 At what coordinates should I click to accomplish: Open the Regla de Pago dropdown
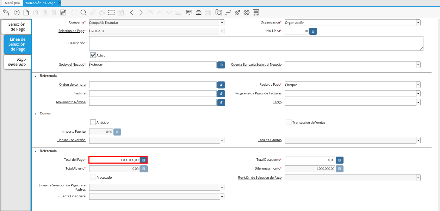(x=418, y=85)
